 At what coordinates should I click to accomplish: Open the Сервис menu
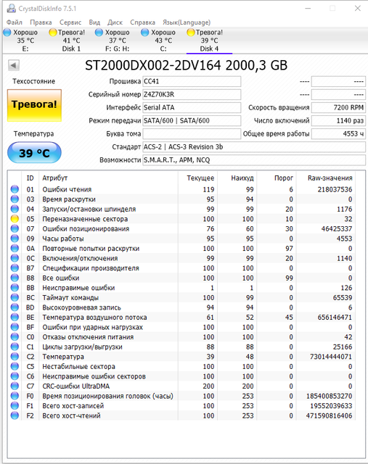[x=70, y=22]
